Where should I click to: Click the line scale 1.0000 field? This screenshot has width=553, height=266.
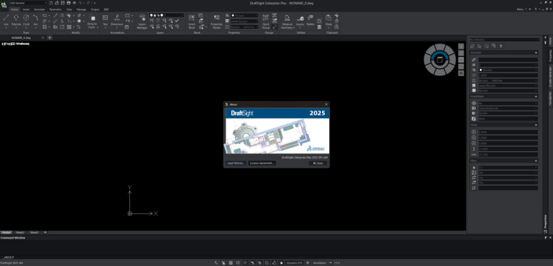[x=508, y=75]
